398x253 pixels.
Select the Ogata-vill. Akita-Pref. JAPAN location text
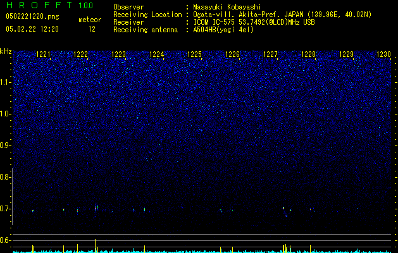pos(282,15)
